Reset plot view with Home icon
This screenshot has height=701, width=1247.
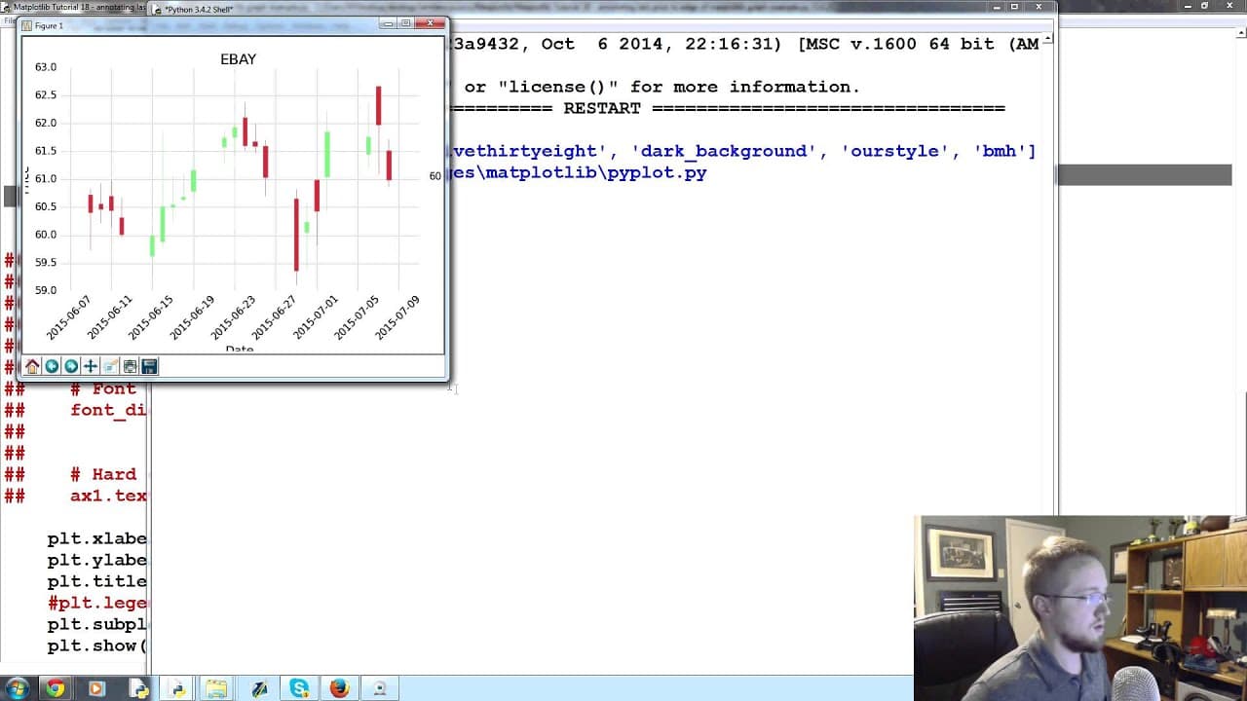pyautogui.click(x=32, y=366)
